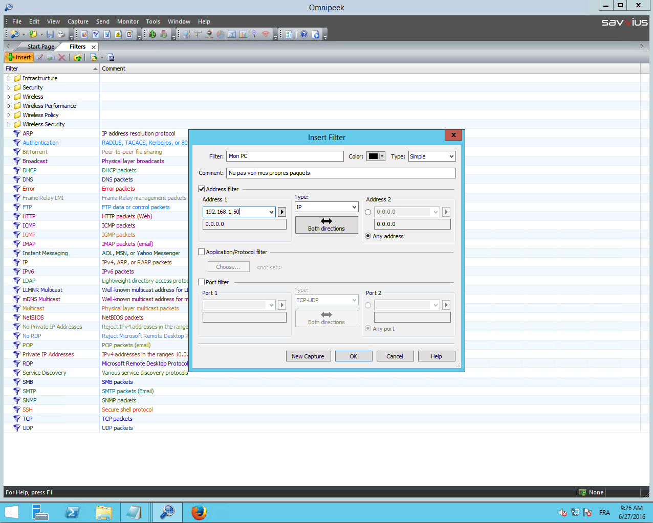
Task: Click the arrow button next to Address 1 field
Action: (282, 212)
